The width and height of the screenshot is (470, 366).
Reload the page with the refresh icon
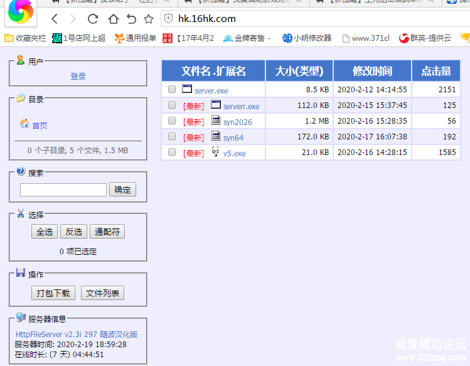pyautogui.click(x=93, y=19)
